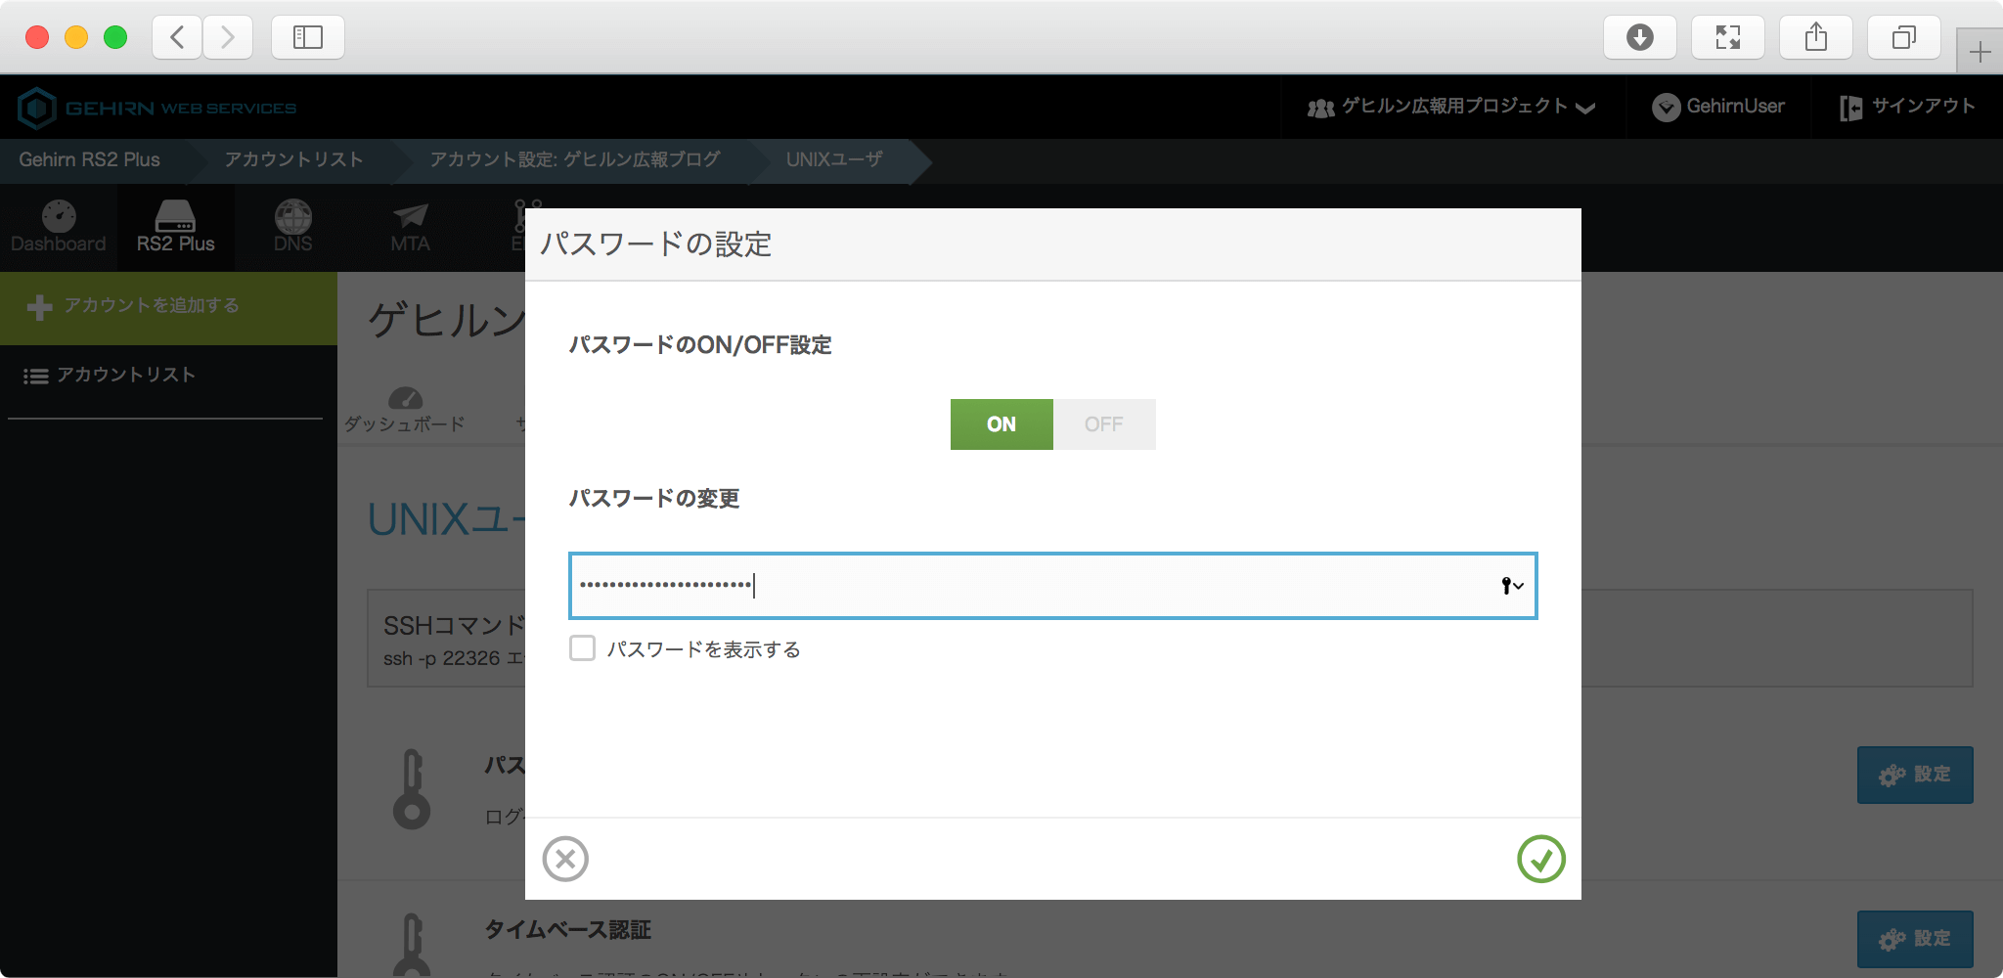The image size is (2003, 978).
Task: Click the アカウントを追加する button
Action: [x=152, y=306]
